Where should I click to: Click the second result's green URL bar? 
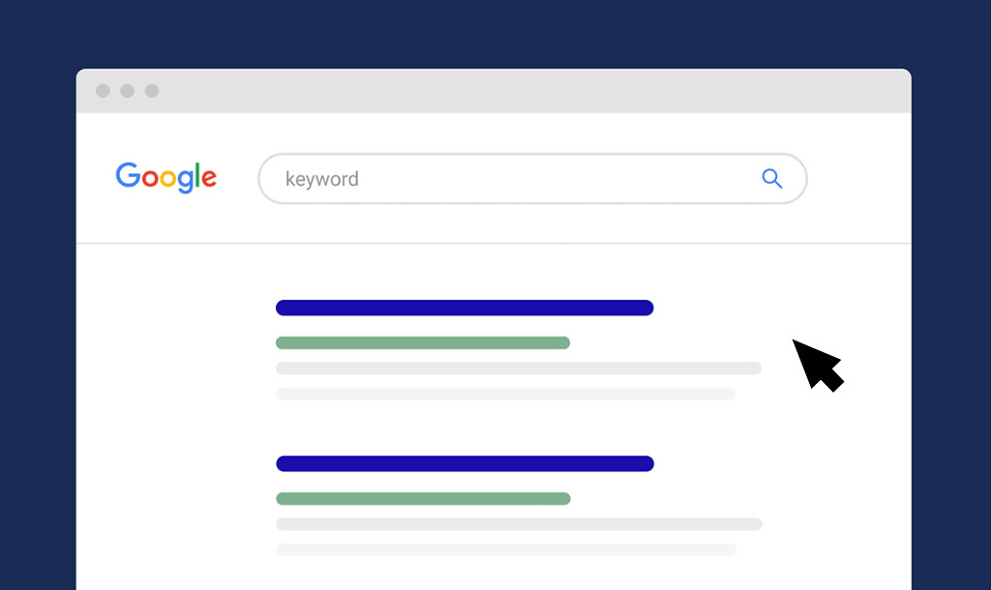click(423, 498)
